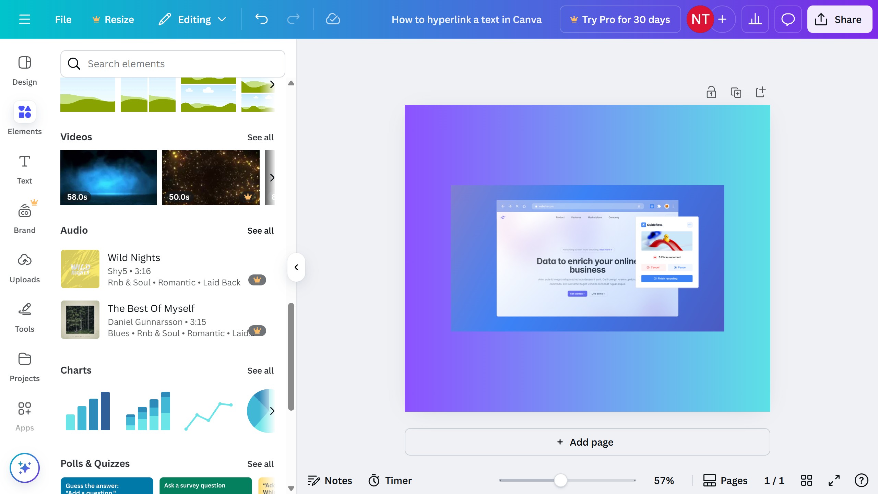Click the Add page button
The height and width of the screenshot is (494, 878).
[587, 442]
